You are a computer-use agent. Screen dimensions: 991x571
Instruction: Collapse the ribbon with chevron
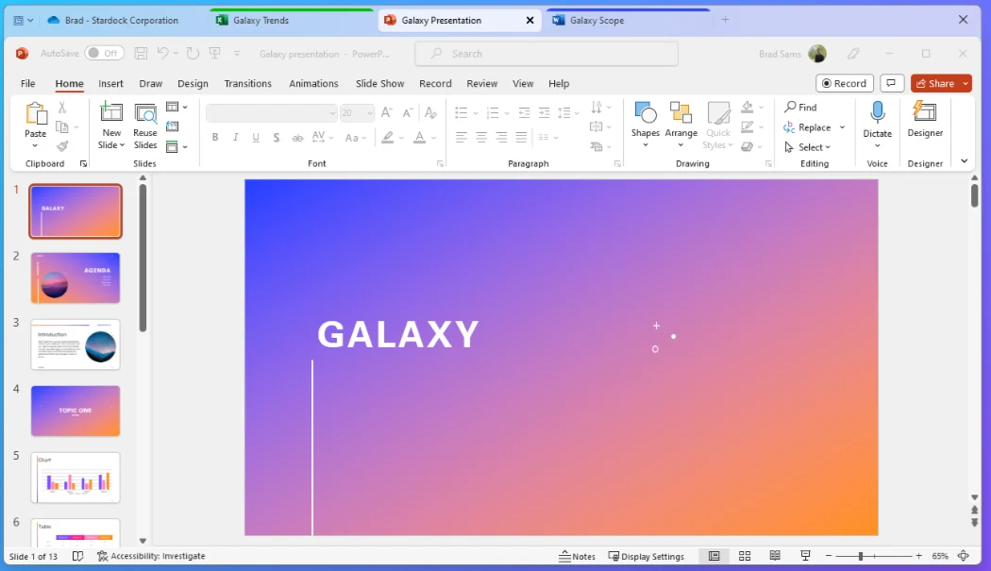[964, 161]
